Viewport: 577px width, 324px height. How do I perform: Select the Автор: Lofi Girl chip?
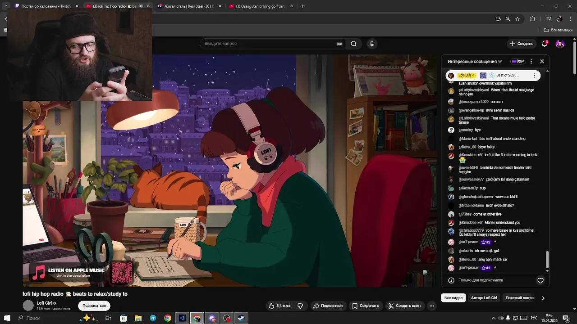click(484, 298)
